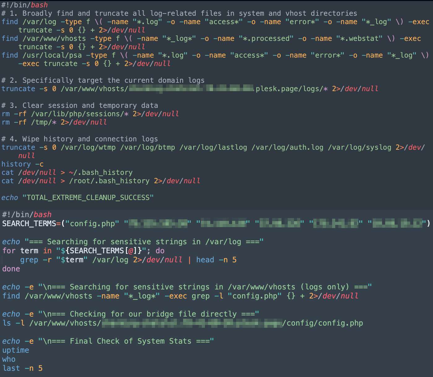
Task: Click the "last -n 5" command
Action: point(23,368)
